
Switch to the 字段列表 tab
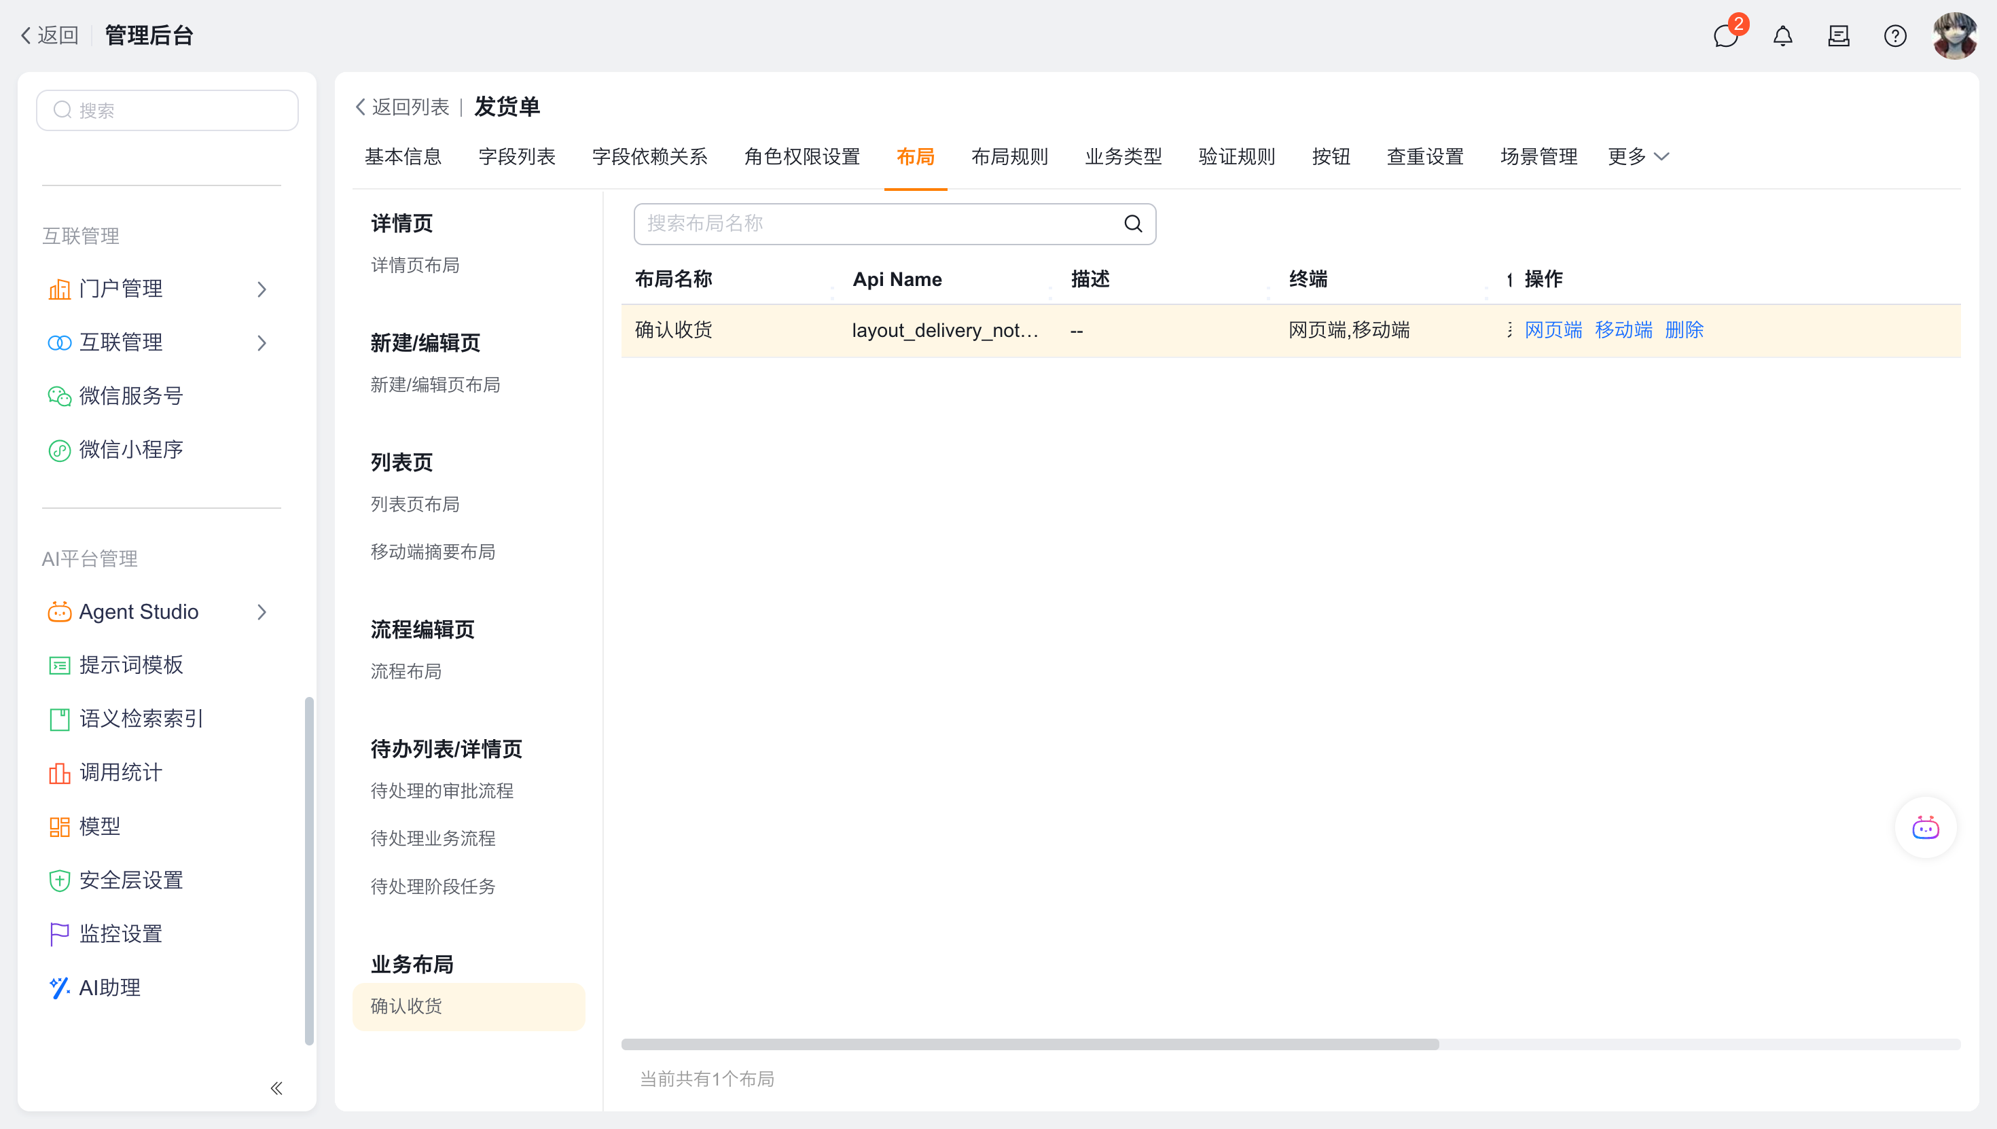coord(516,157)
